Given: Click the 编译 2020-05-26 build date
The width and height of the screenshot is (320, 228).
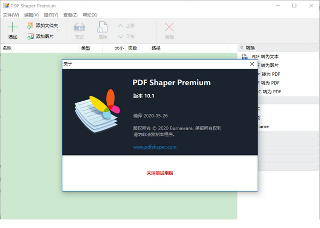Looking at the screenshot, I should 150,116.
